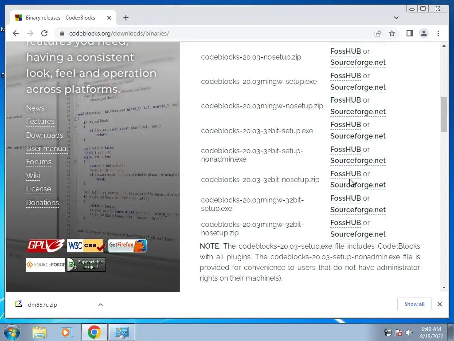Viewport: 454px width, 341px height.
Task: Click Sourceforge.net for codeblocks-20.03-nosetup.zip
Action: (358, 63)
